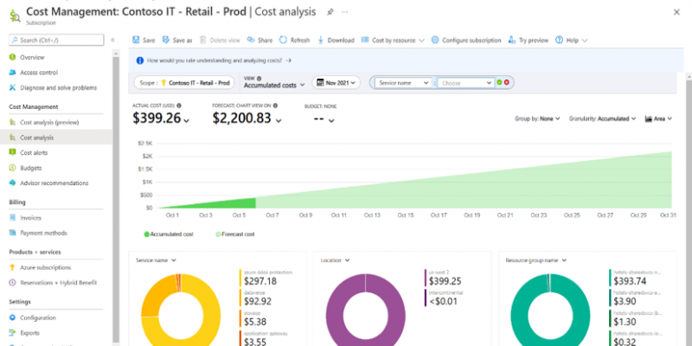Open the Granularity: Accumulated dropdown
Viewport: 692px width, 346px height.
click(x=602, y=119)
